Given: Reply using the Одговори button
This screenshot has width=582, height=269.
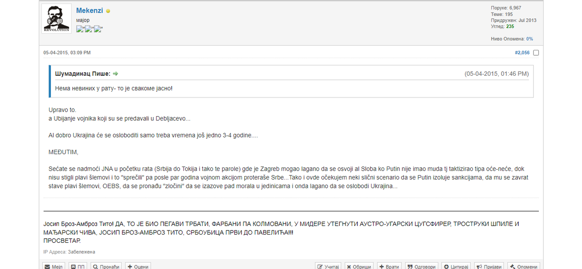Looking at the screenshot, I should pyautogui.click(x=422, y=267).
